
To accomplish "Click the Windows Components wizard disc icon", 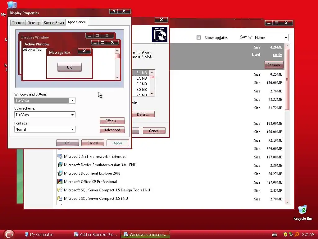I will pos(160,34).
